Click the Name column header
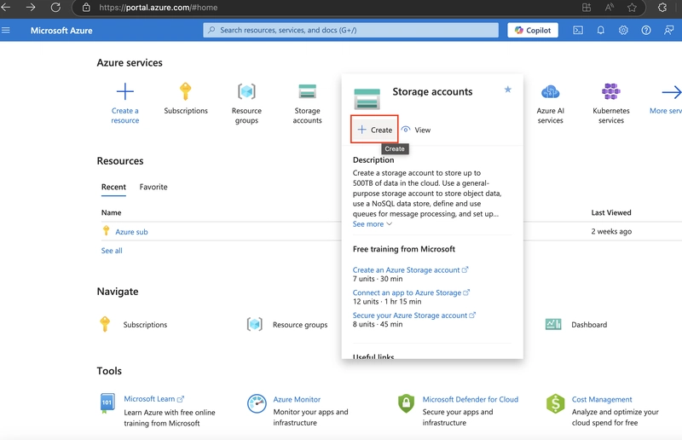Image resolution: width=682 pixels, height=440 pixels. coord(112,212)
